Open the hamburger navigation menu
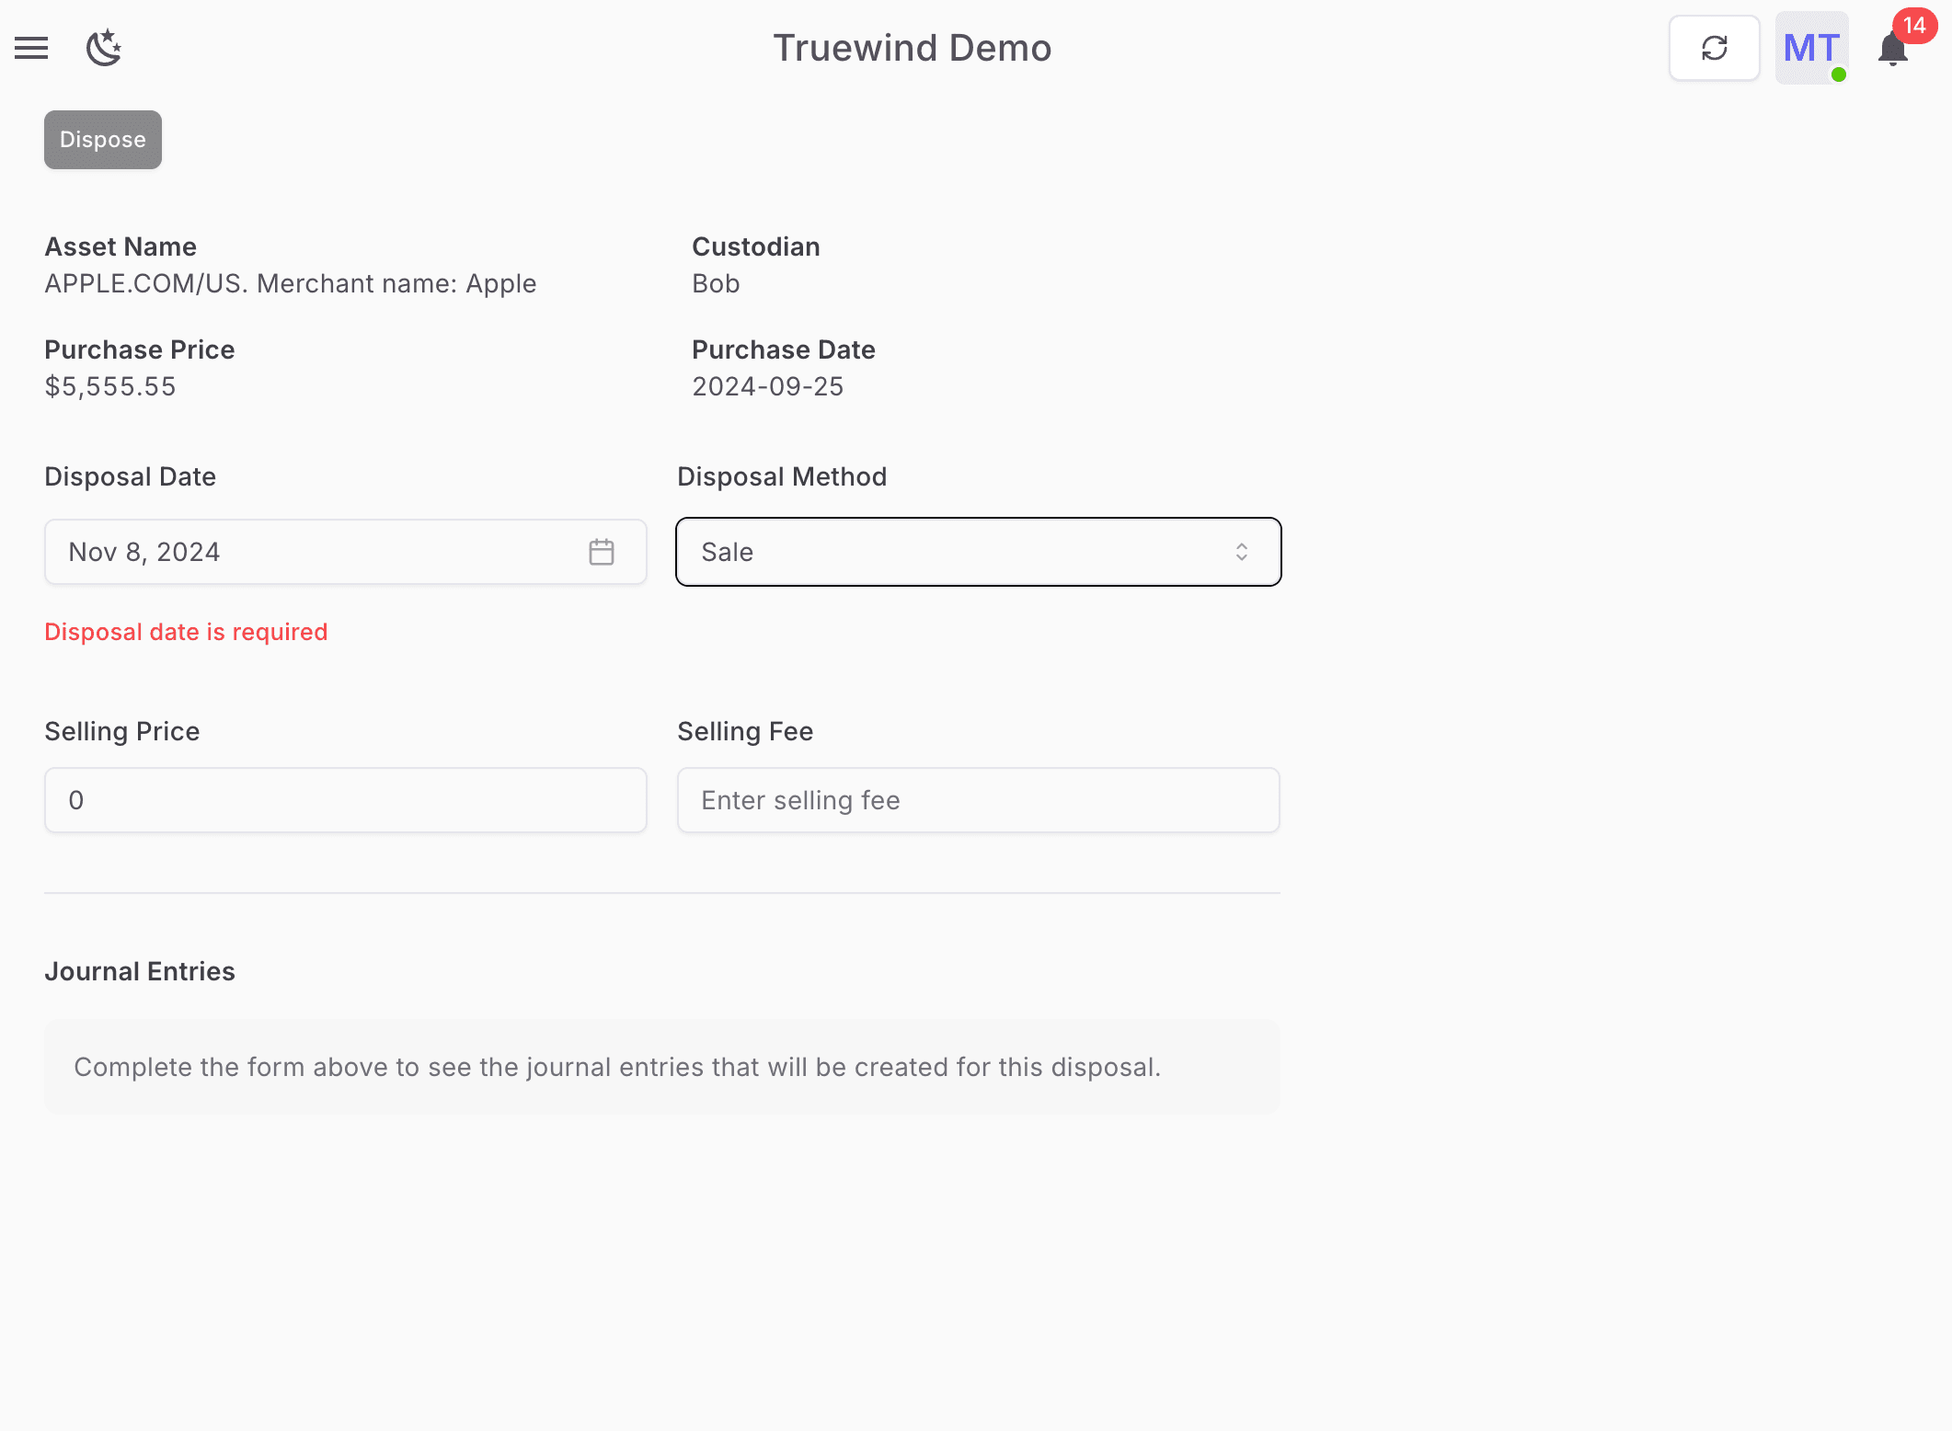The height and width of the screenshot is (1431, 1952). (x=31, y=48)
